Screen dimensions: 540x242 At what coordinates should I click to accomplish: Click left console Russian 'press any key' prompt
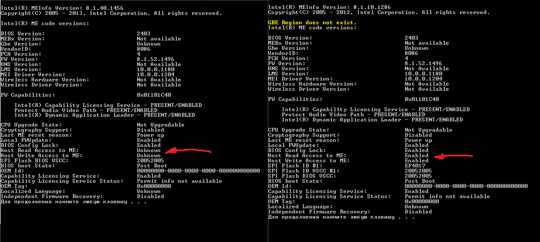pyautogui.click(x=74, y=202)
